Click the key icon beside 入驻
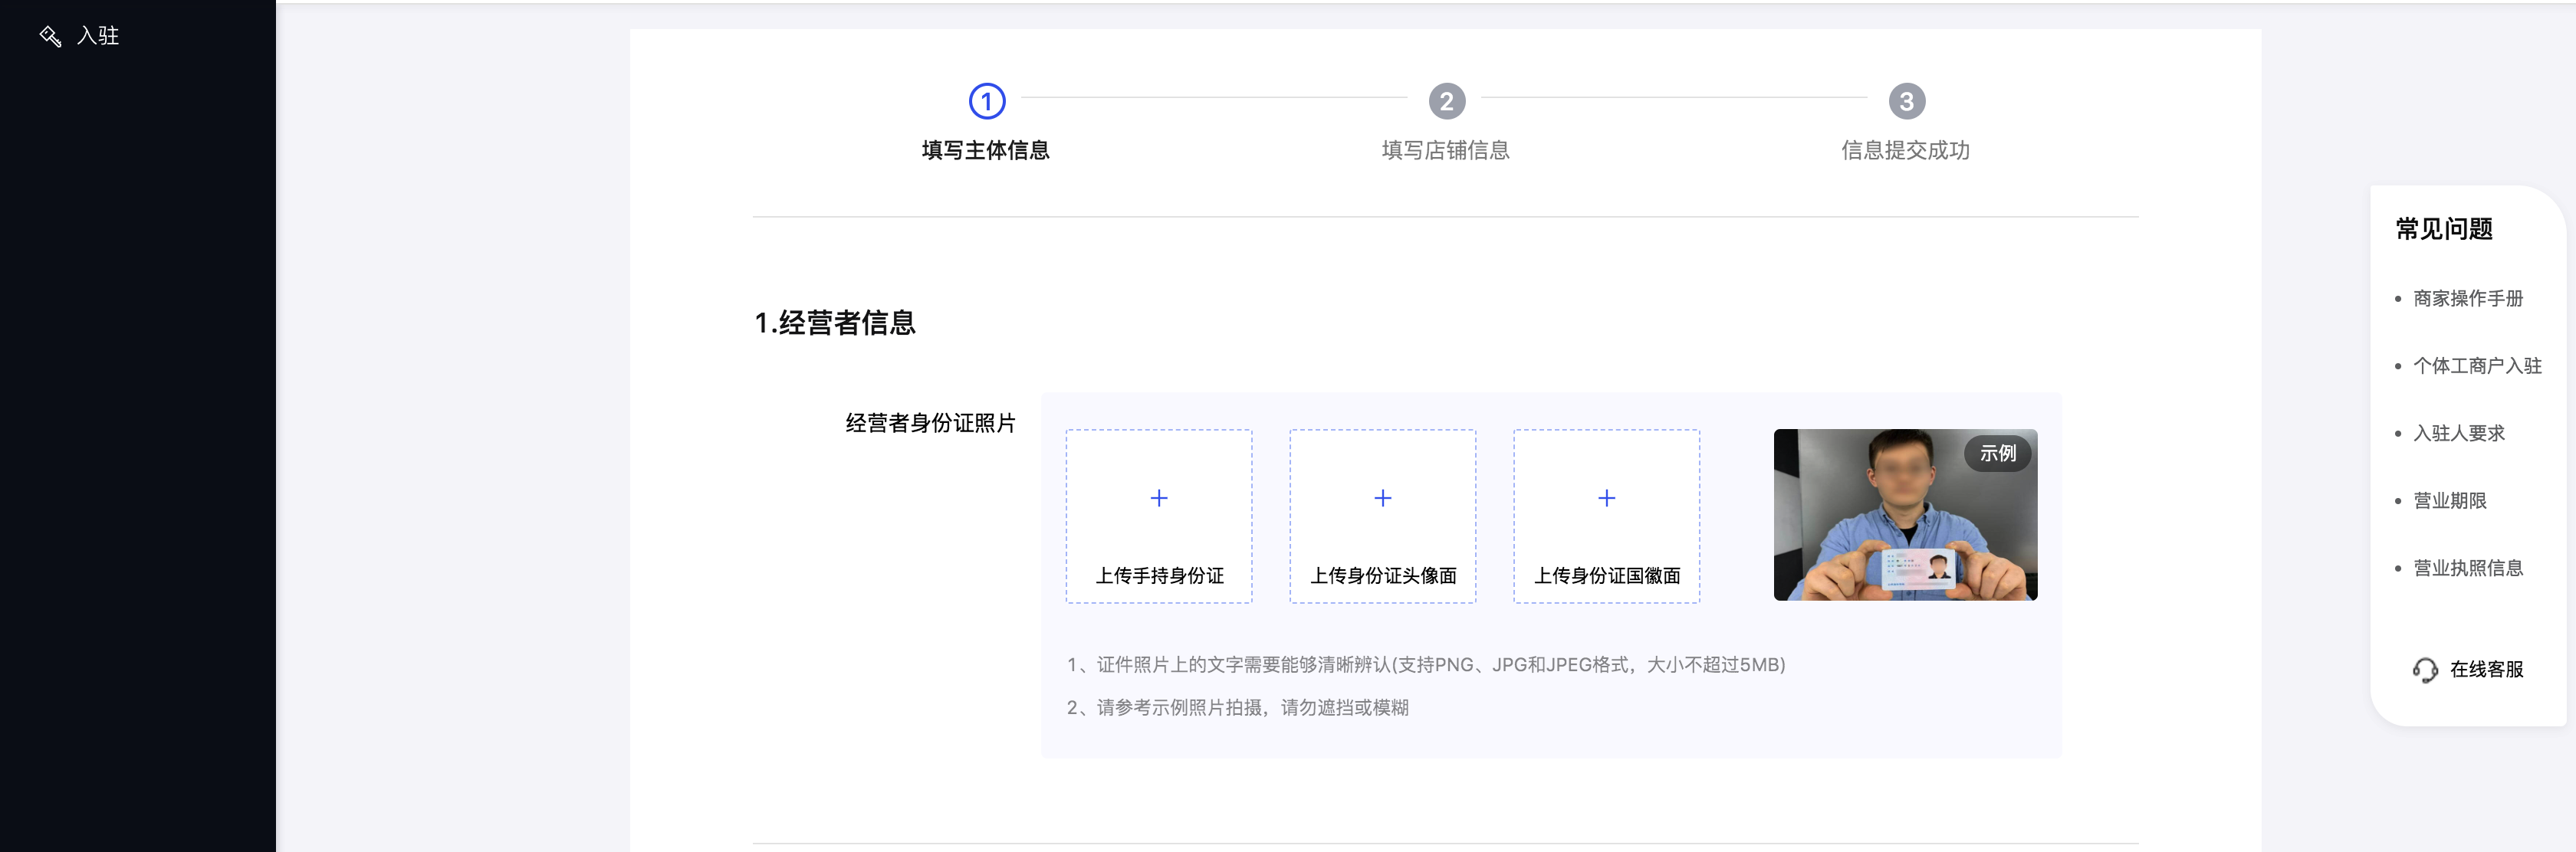This screenshot has width=2576, height=852. coord(50,36)
